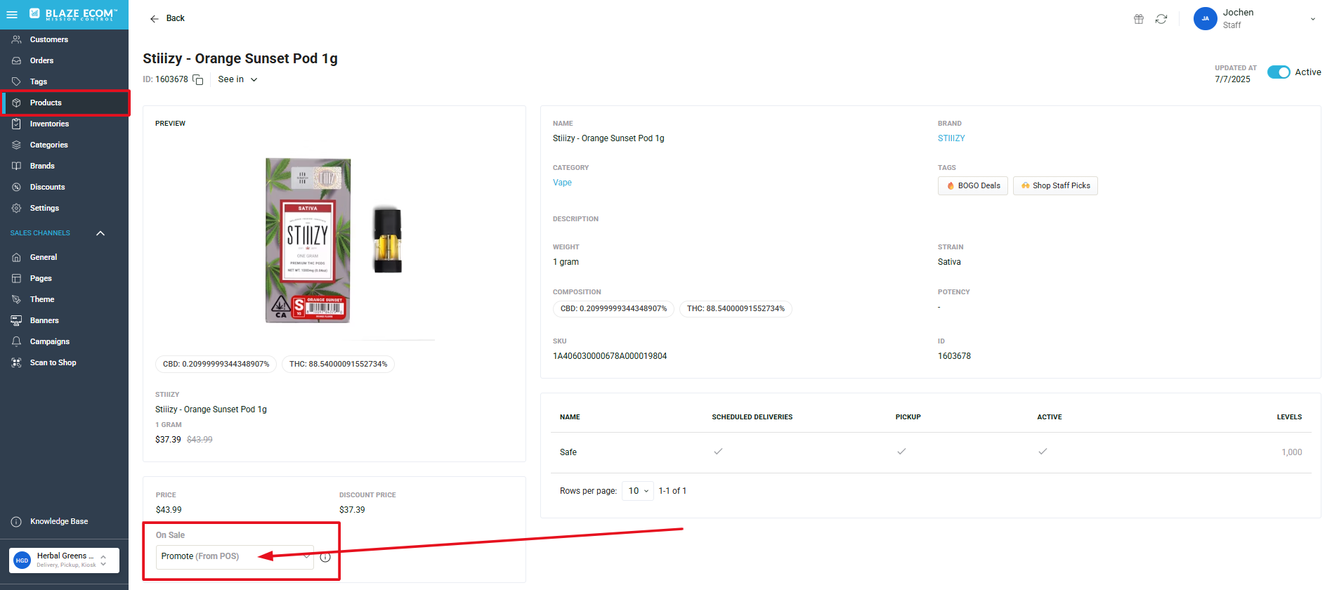Viewport: 1332px width, 590px height.
Task: Open Inventories menu item
Action: pyautogui.click(x=49, y=124)
